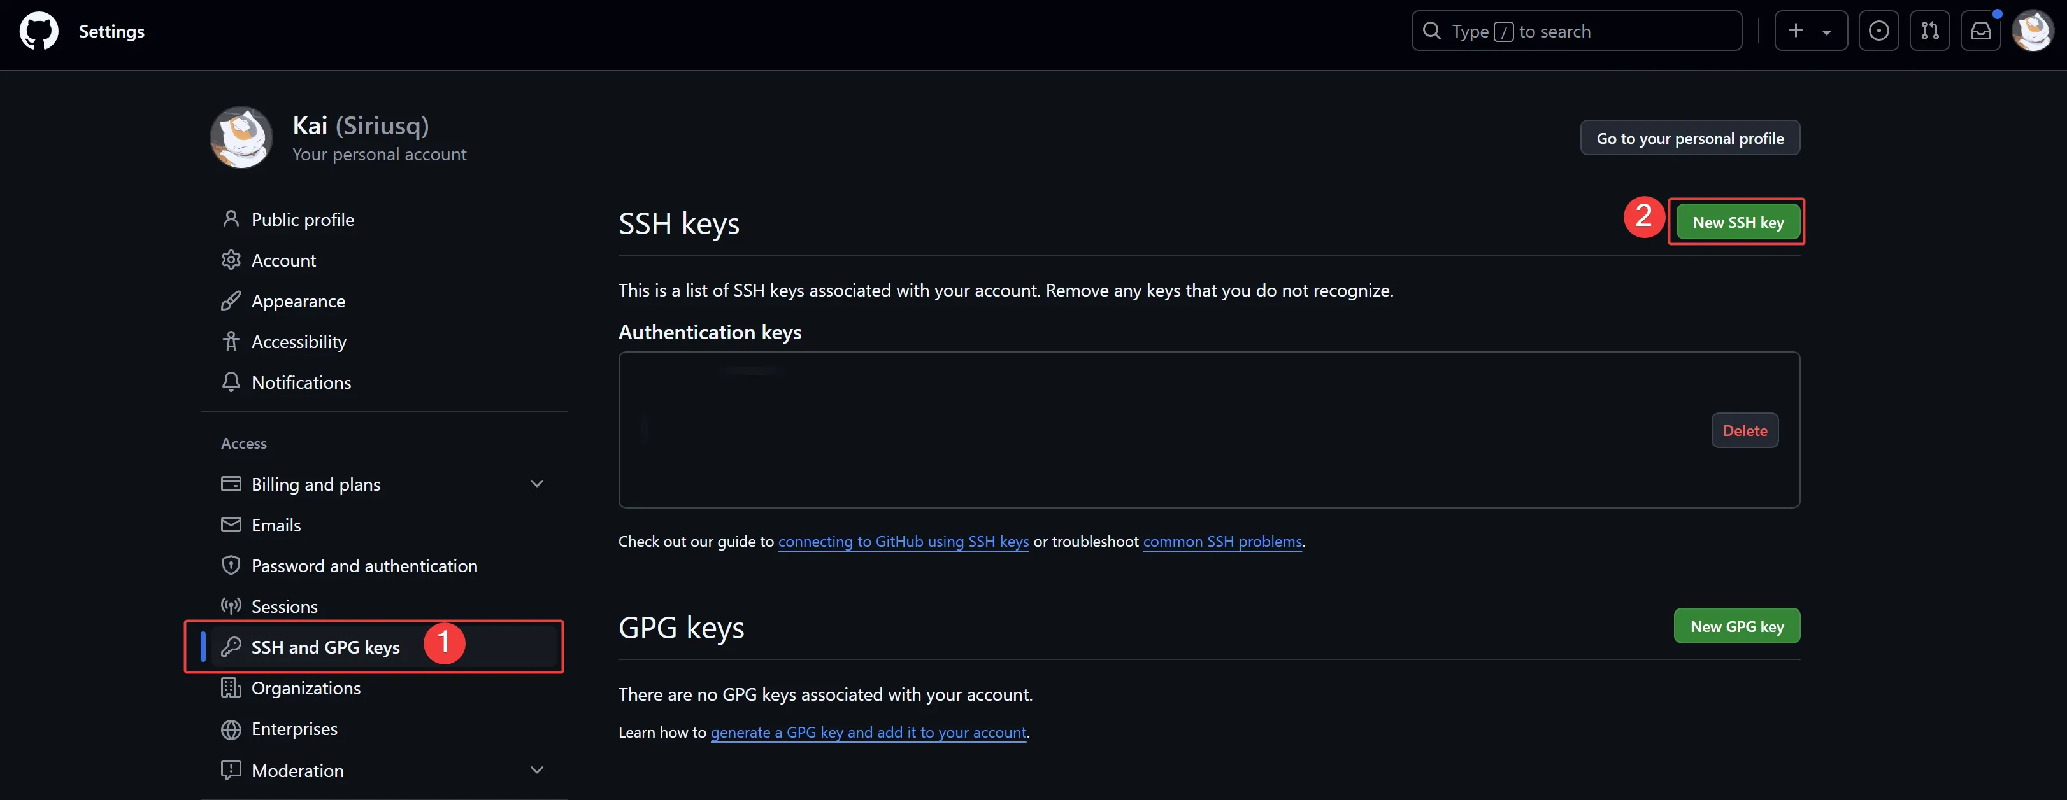Open the Accessibility settings page
The height and width of the screenshot is (800, 2067).
click(x=299, y=342)
